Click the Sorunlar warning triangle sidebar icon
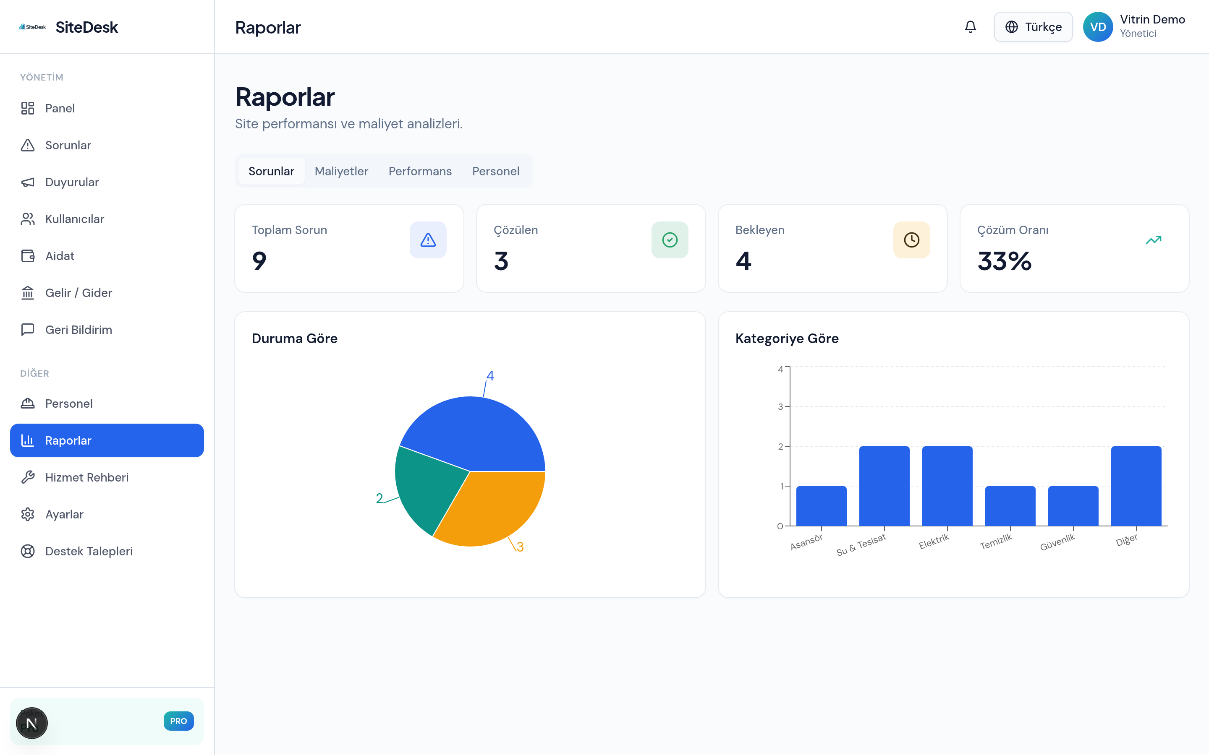The width and height of the screenshot is (1209, 755). [27, 145]
